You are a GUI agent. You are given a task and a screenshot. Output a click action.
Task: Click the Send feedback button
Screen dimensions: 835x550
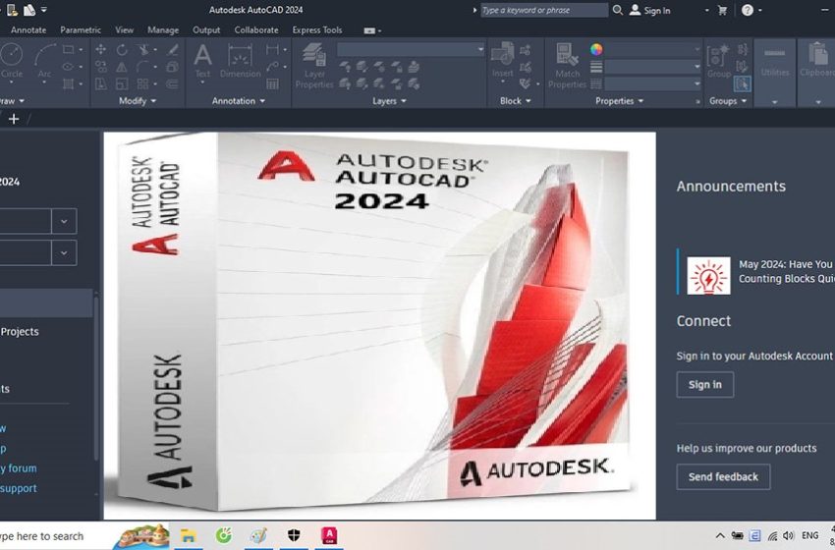(723, 476)
